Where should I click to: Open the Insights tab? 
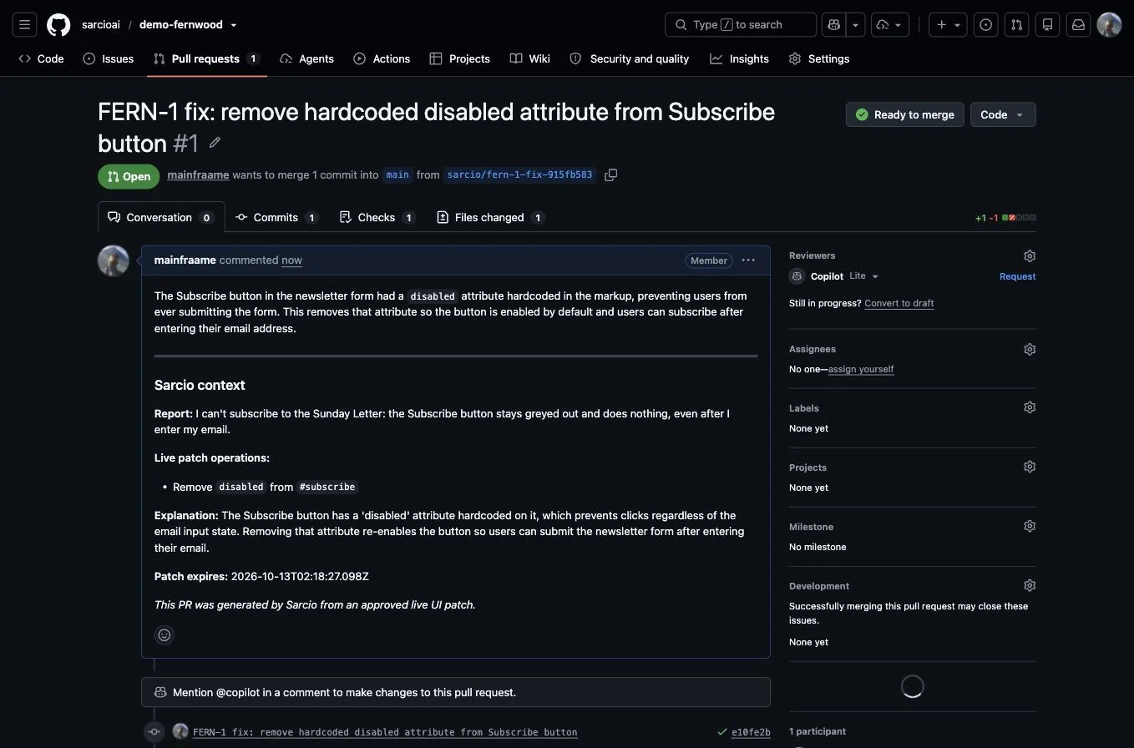(x=739, y=58)
